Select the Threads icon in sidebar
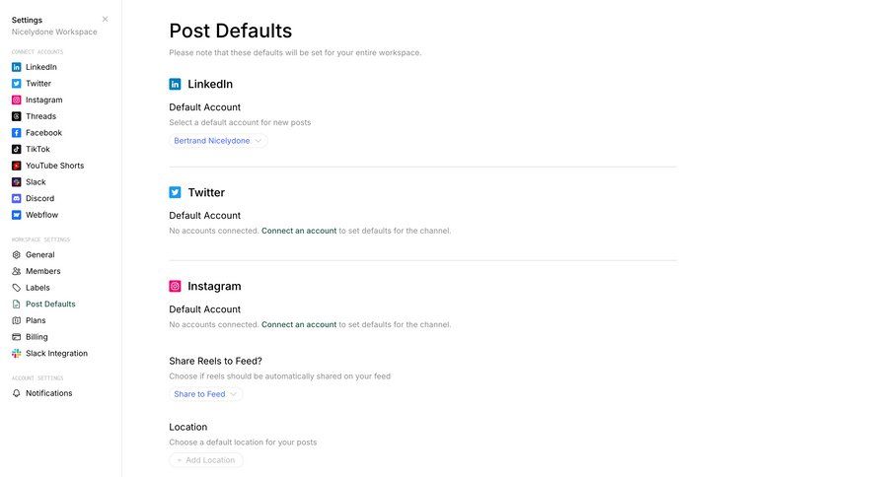Viewport: 888px width, 477px height. coord(17,116)
